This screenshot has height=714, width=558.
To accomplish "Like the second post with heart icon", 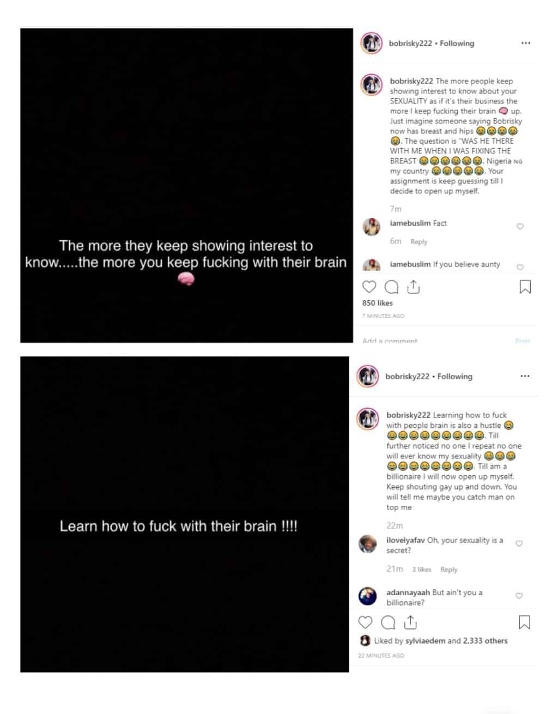I will coord(366,622).
